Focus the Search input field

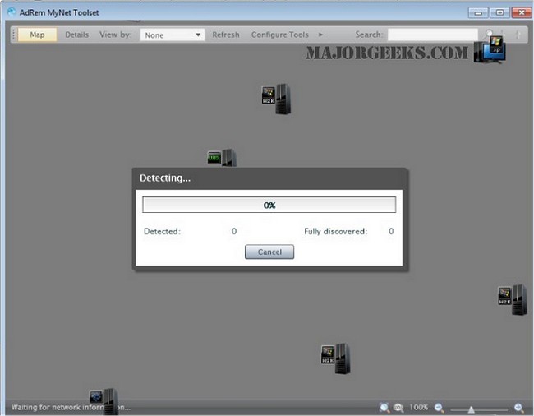tap(432, 35)
